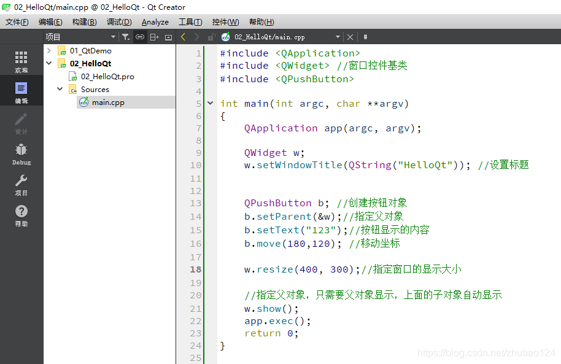The image size is (561, 364).
Task: Collapse the 02_HelloQt project node
Action: pyautogui.click(x=49, y=63)
